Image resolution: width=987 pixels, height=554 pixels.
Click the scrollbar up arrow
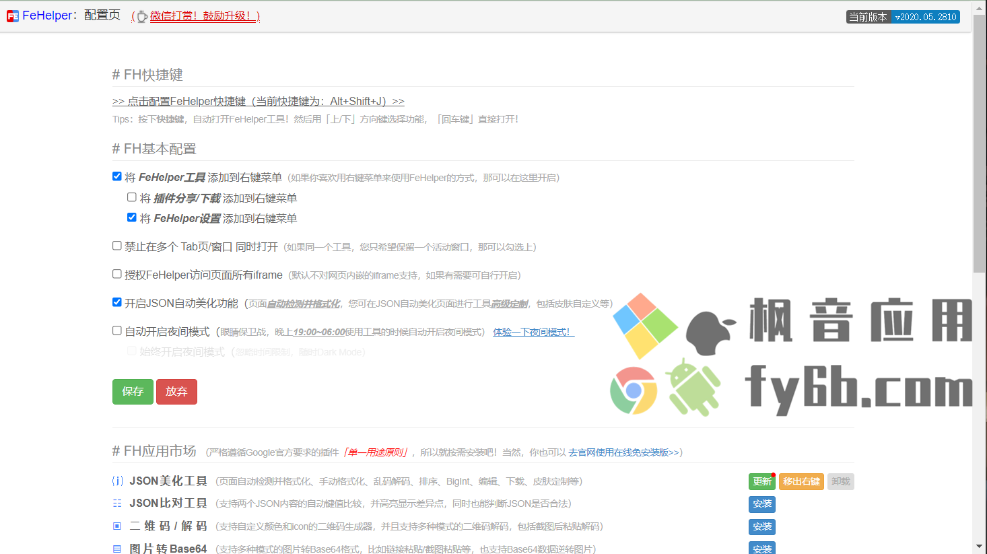click(x=979, y=7)
